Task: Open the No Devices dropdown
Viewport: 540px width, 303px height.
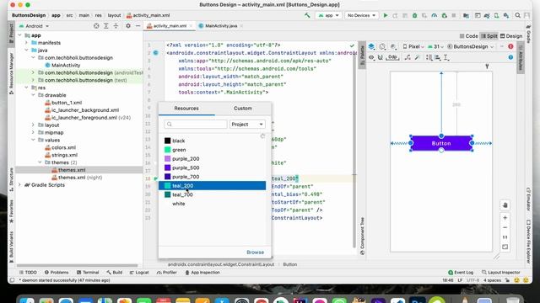Action: click(x=361, y=15)
